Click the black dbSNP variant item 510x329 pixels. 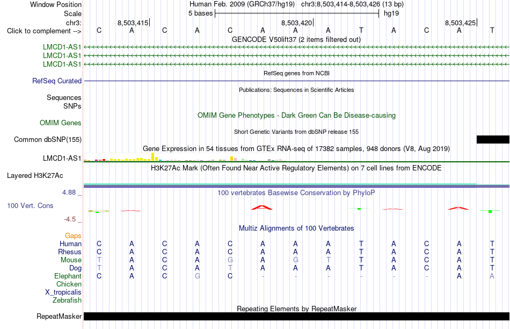493,139
